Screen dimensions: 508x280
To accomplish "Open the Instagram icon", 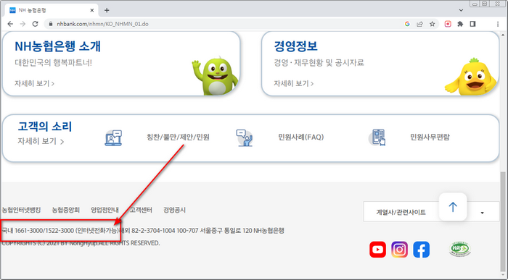I will click(x=399, y=250).
